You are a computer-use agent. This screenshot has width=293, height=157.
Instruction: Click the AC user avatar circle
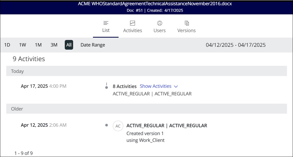coord(118,126)
